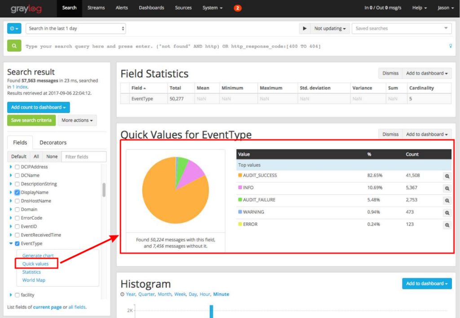Viewport: 460px width, 318px height.
Task: Click the query help lightbulb icon
Action: pyautogui.click(x=451, y=46)
